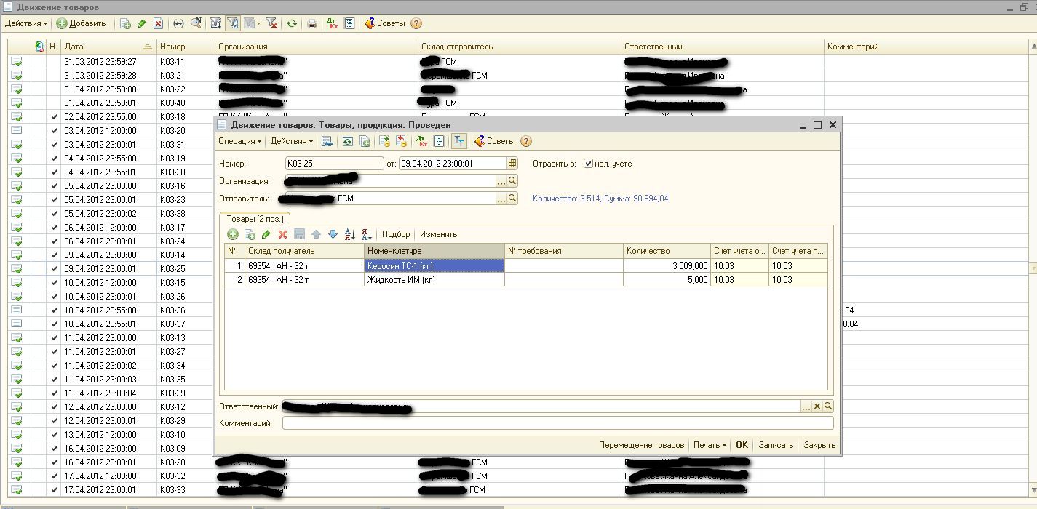Screen dimensions: 1037x509
Task: Click the copy document icon in list toolbar
Action: pyautogui.click(x=125, y=23)
